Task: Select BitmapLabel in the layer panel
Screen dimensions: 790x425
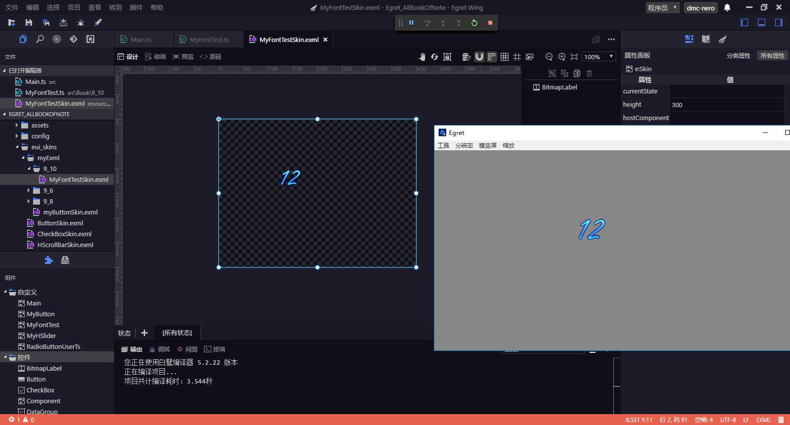Action: click(x=559, y=87)
